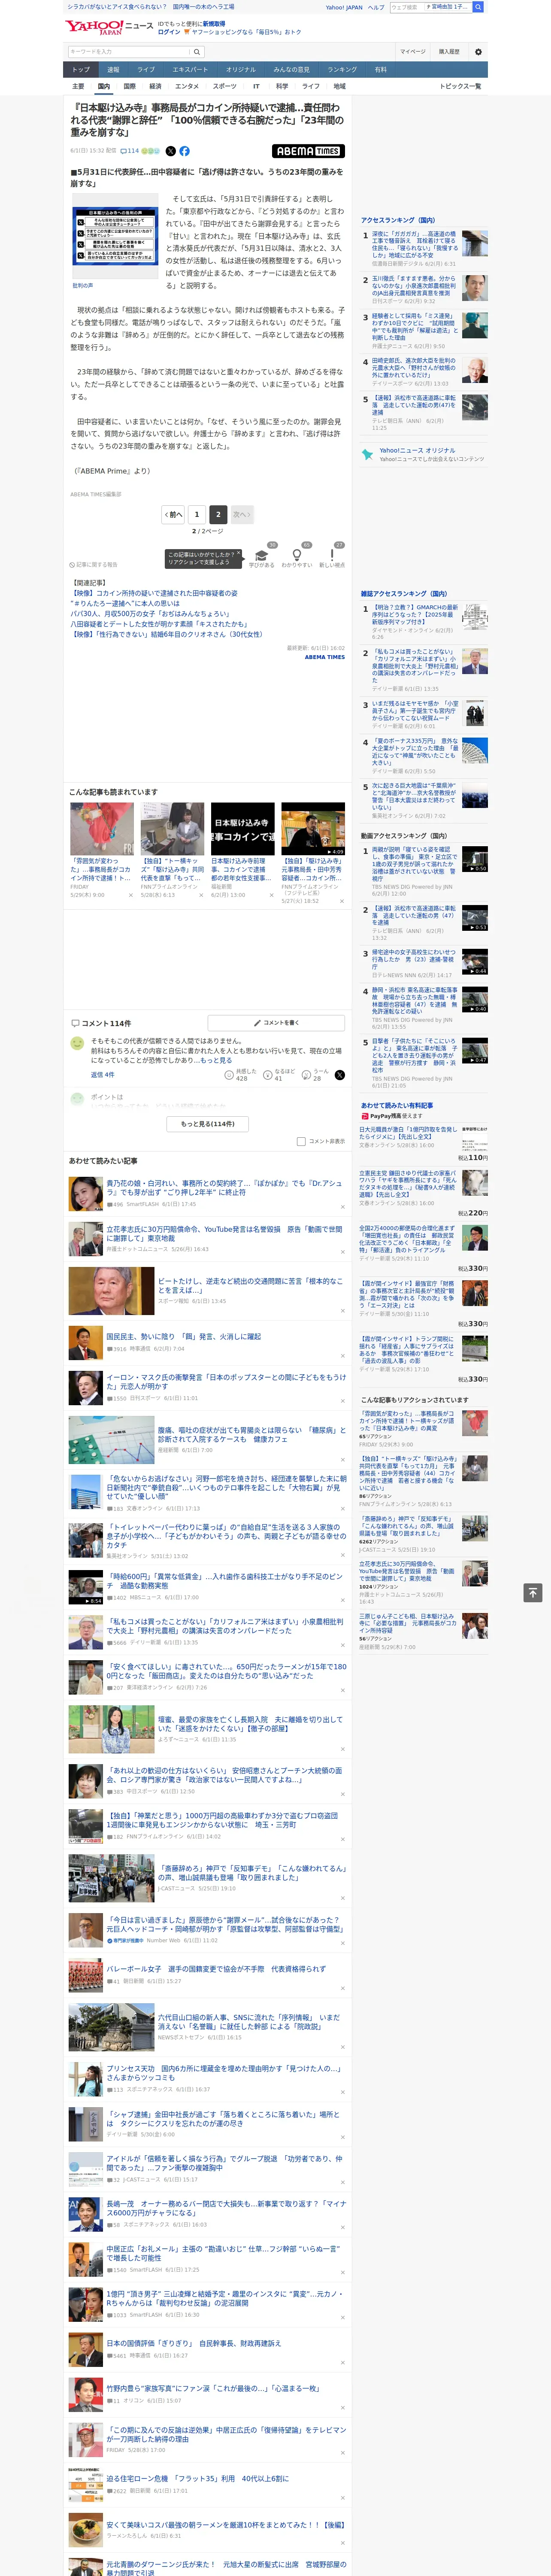Share the article on X
Viewport: 551px width, 2576px height.
pyautogui.click(x=170, y=151)
